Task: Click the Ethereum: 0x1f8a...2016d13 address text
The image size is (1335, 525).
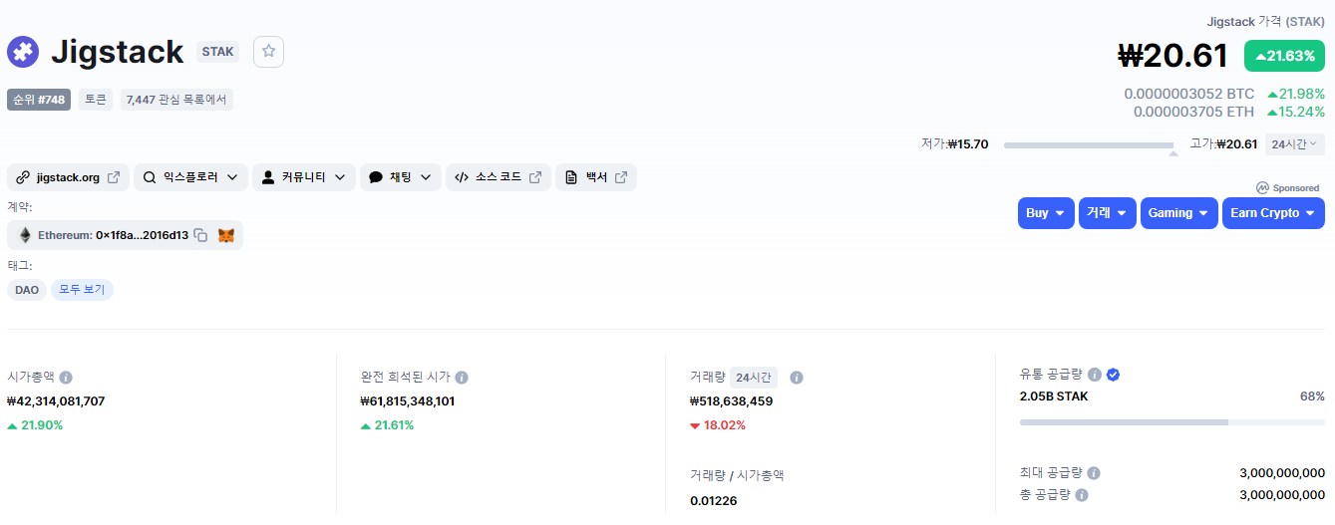Action: click(x=113, y=235)
